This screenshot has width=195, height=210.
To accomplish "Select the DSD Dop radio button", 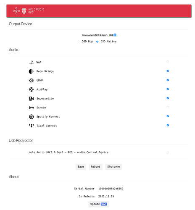I will pos(79,42).
